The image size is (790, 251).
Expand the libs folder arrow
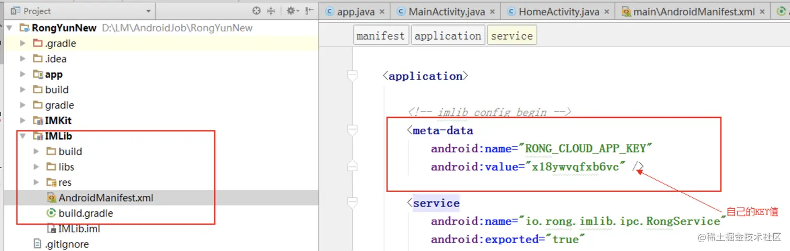click(x=36, y=167)
